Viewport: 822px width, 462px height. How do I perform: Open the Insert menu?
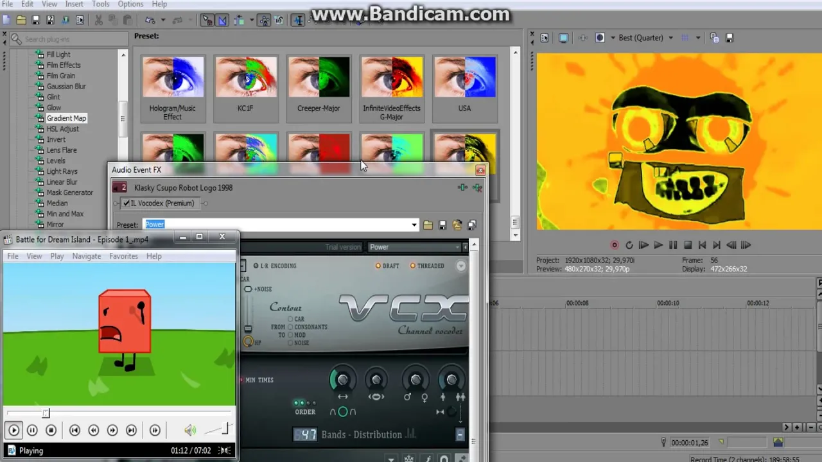[74, 4]
